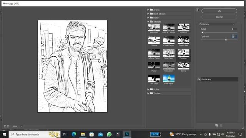Launch Microsoft Edge from taskbar
Screen dimensions: 246x138
point(74,134)
